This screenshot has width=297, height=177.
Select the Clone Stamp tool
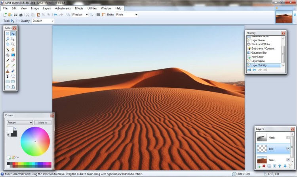(x=8, y=71)
